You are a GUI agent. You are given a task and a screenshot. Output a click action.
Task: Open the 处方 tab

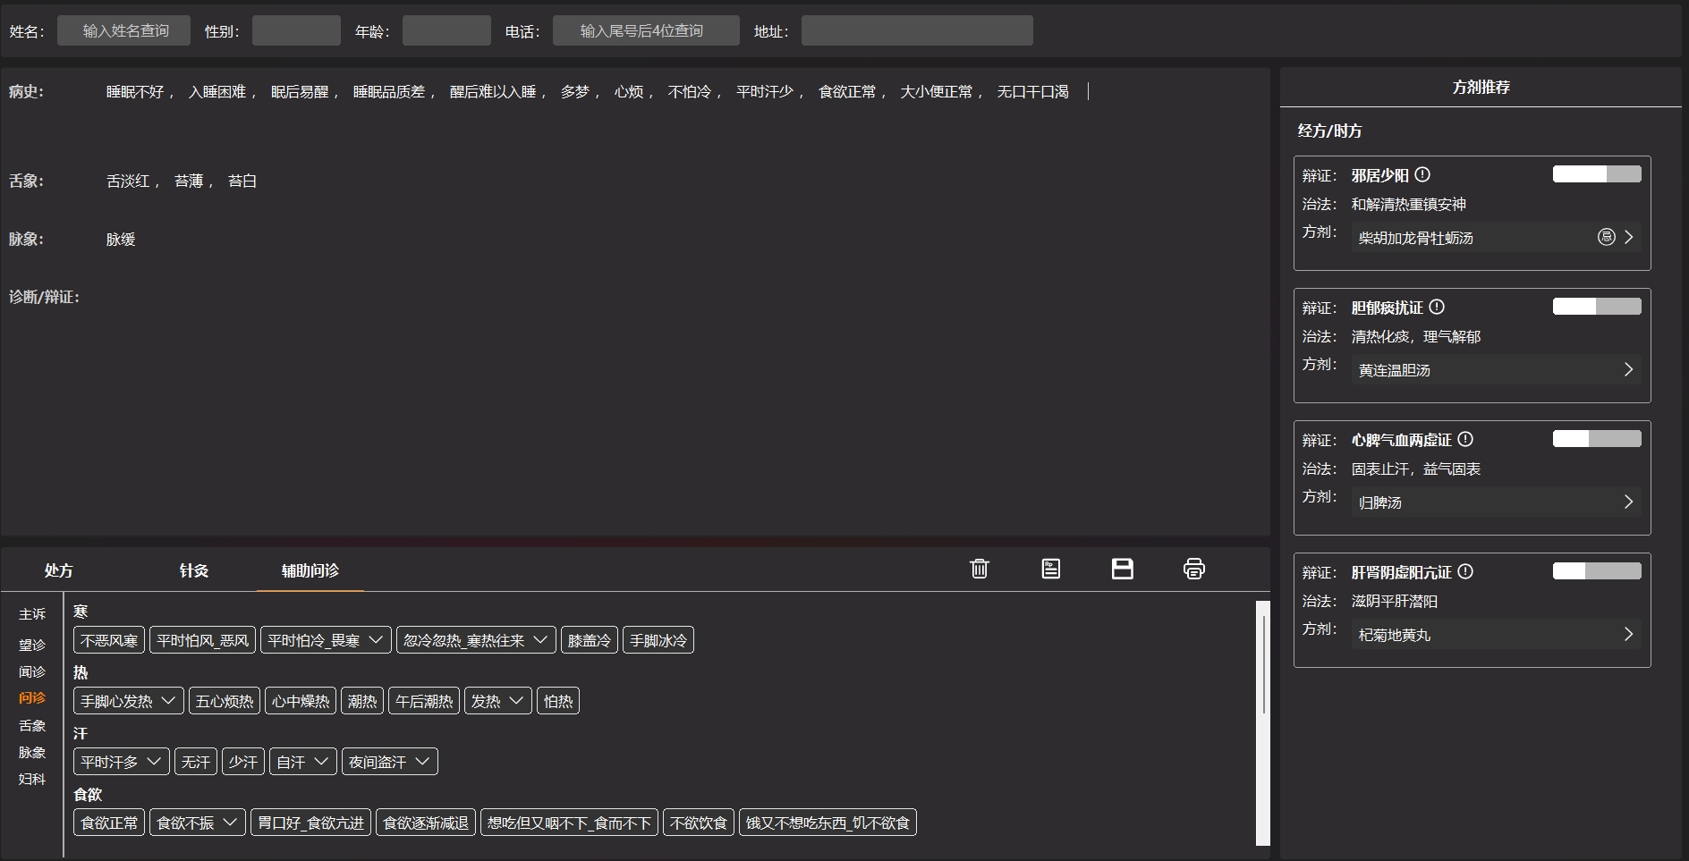coord(59,570)
